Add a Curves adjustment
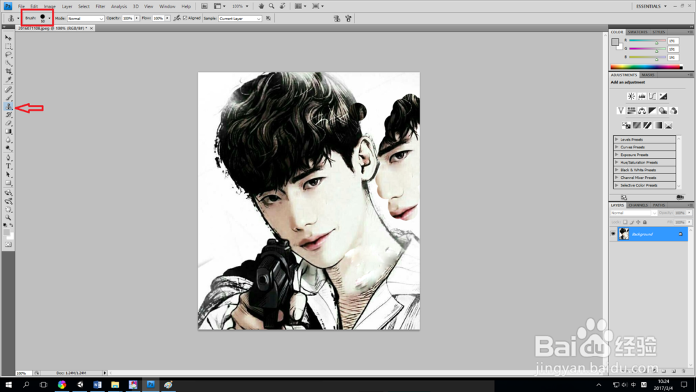 click(x=653, y=96)
